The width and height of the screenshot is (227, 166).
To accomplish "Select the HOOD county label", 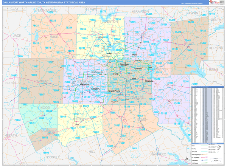I will pos(45,107).
